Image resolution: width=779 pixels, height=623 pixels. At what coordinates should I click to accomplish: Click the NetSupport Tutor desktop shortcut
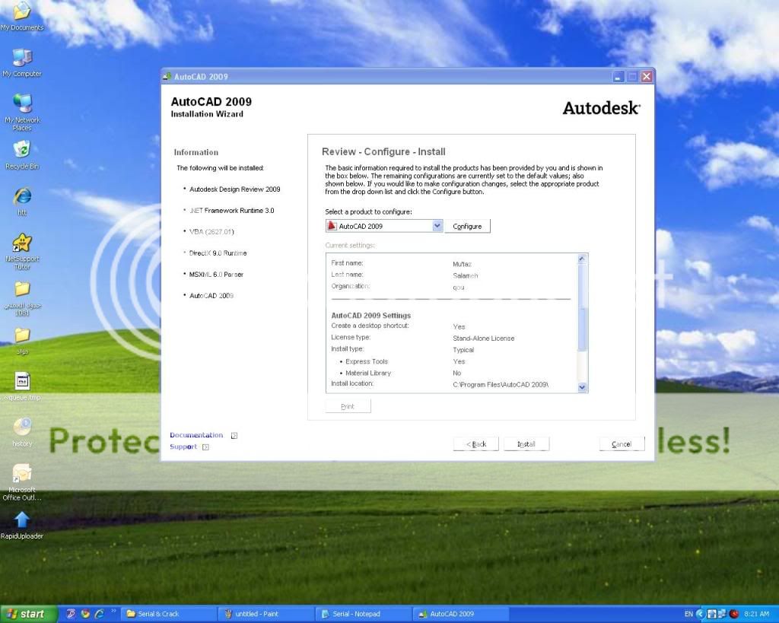pos(22,243)
